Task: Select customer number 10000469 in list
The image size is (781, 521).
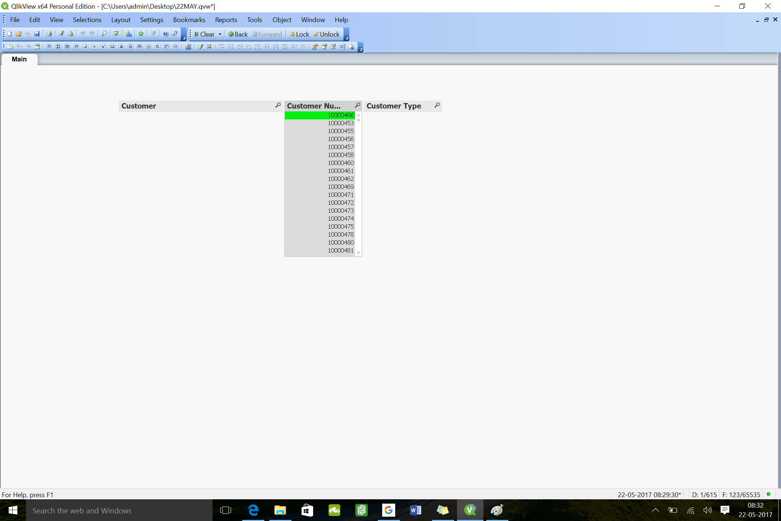Action: [341, 187]
